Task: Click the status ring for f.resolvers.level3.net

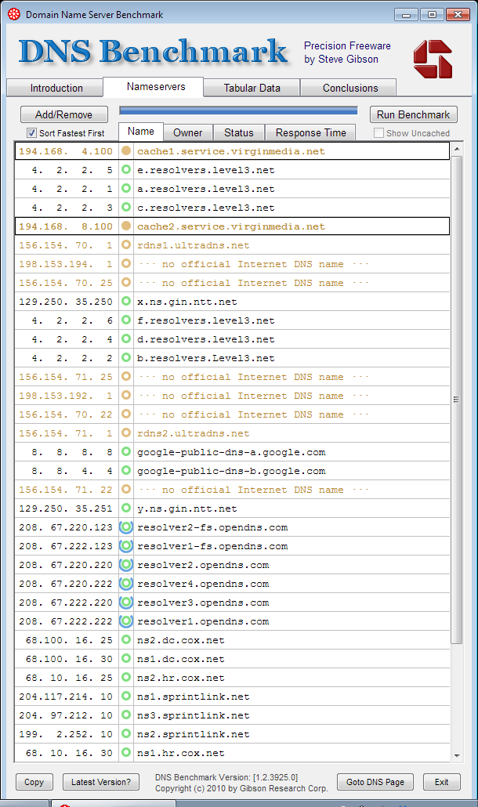Action: 126,320
